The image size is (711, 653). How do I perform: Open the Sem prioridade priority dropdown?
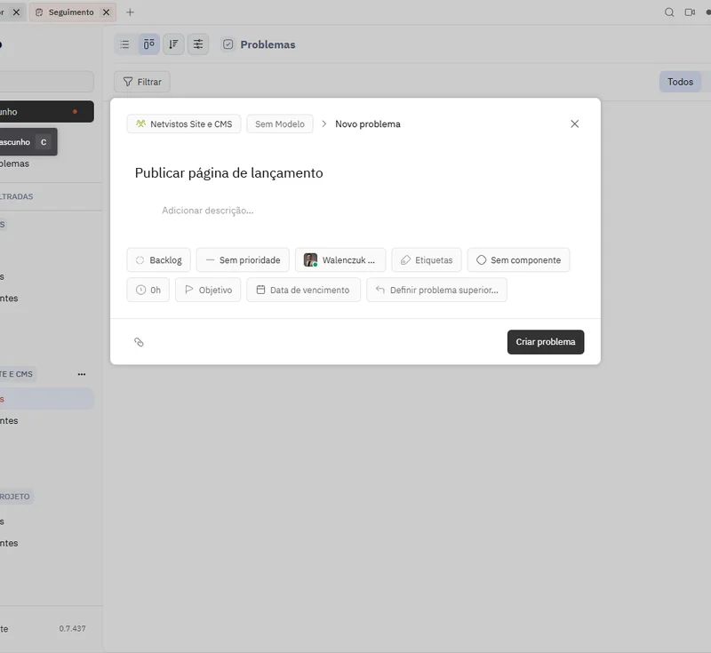click(x=243, y=260)
